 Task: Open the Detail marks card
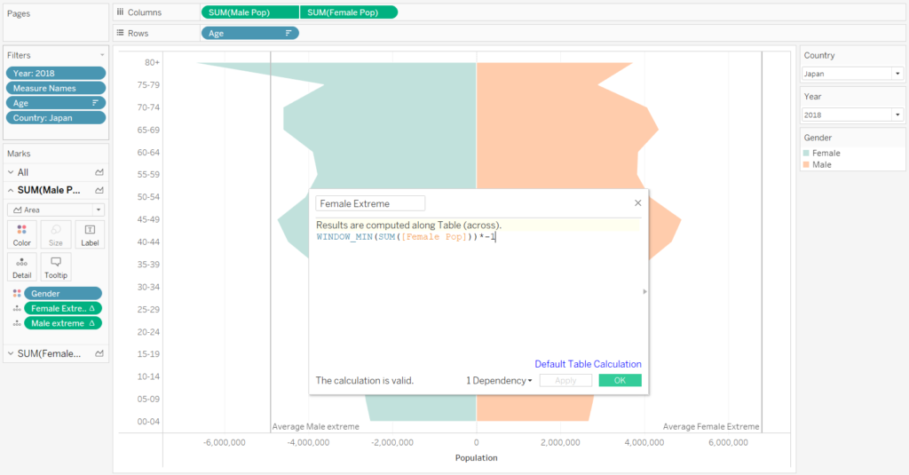pyautogui.click(x=22, y=266)
